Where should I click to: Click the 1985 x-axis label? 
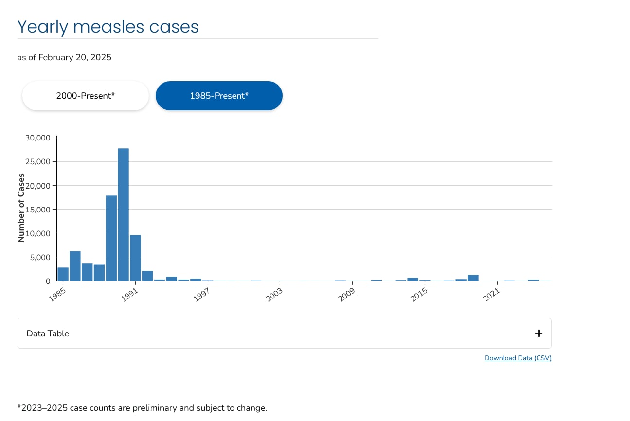[57, 295]
